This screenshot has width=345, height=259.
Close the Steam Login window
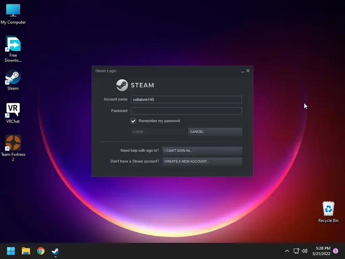click(248, 71)
